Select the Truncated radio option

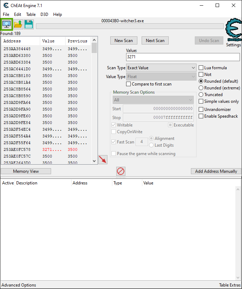pos(201,95)
